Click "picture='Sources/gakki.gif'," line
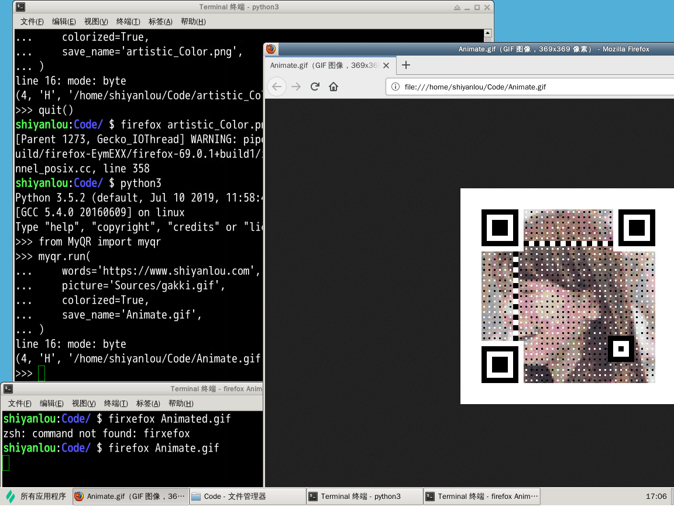This screenshot has width=674, height=524. click(x=143, y=285)
